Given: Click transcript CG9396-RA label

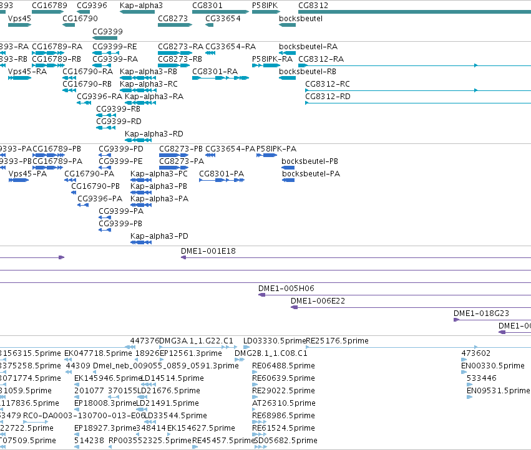Looking at the screenshot, I should point(99,97).
